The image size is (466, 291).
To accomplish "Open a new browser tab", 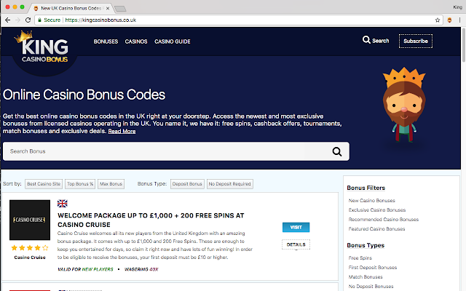I will (x=120, y=9).
